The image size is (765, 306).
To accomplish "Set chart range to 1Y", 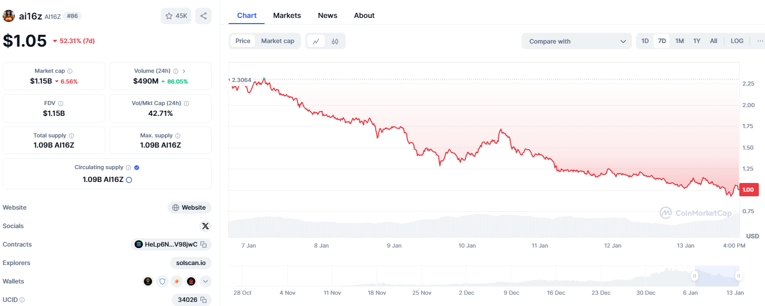I will click(x=697, y=41).
